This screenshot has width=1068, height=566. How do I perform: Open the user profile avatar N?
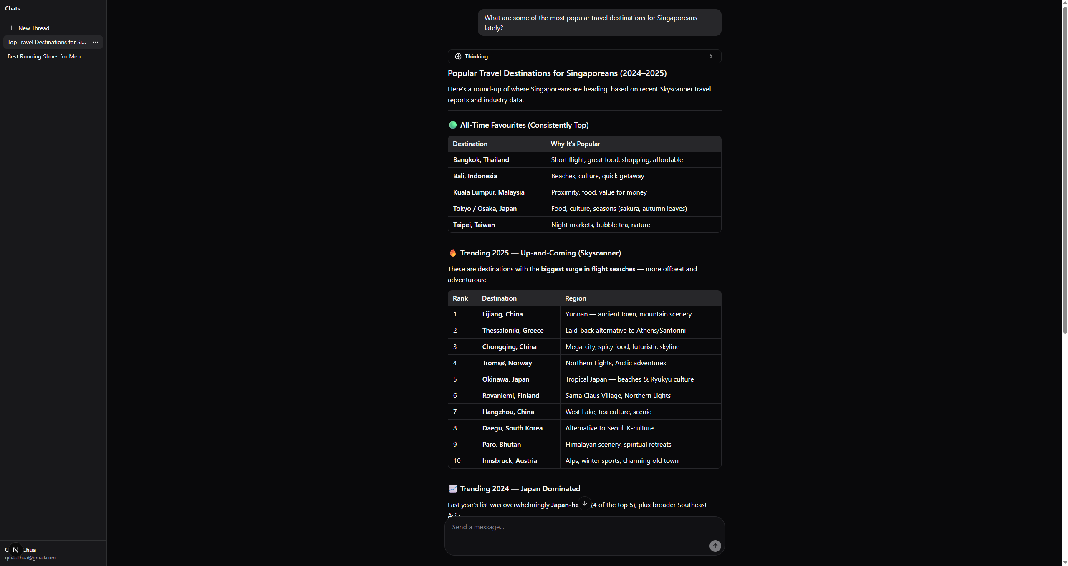pyautogui.click(x=15, y=550)
